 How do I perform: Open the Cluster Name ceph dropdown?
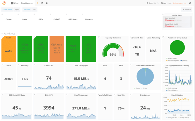click(17, 10)
